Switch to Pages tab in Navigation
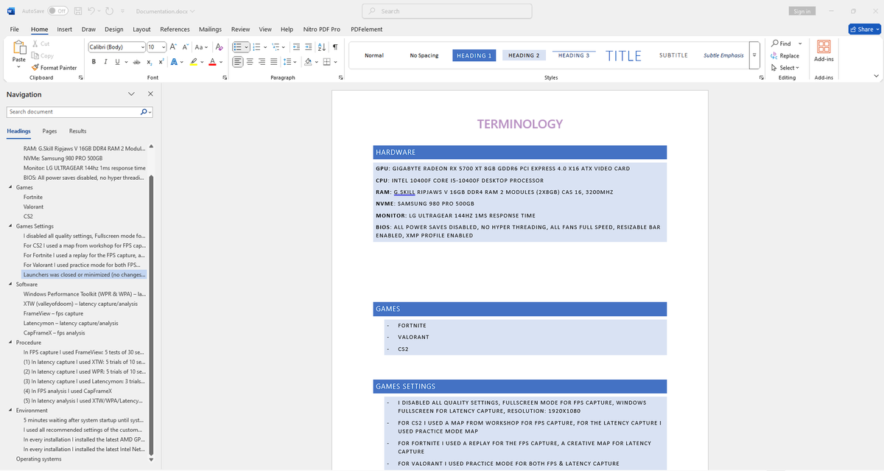The width and height of the screenshot is (884, 471). coord(49,131)
